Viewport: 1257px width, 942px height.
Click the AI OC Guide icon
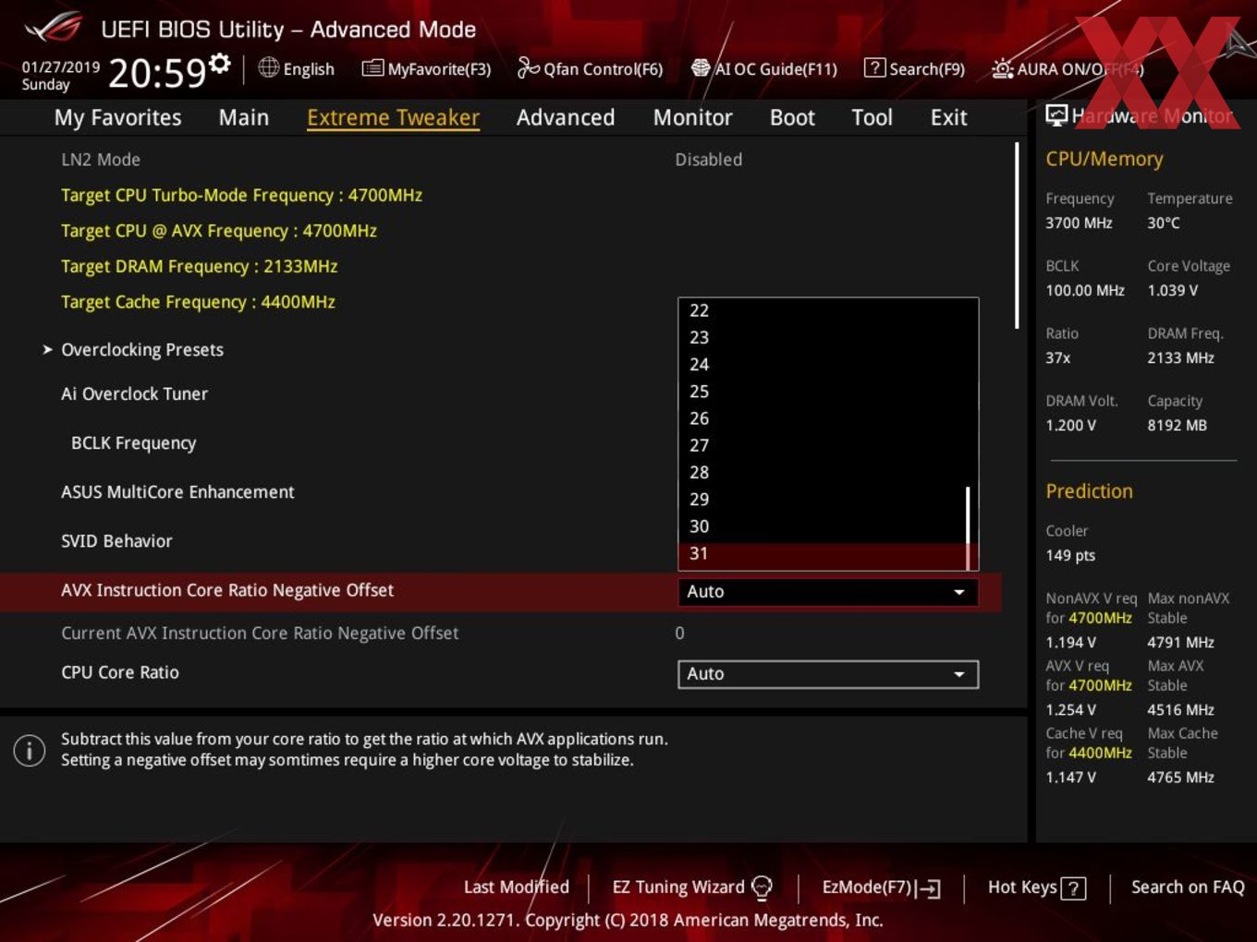pyautogui.click(x=701, y=68)
